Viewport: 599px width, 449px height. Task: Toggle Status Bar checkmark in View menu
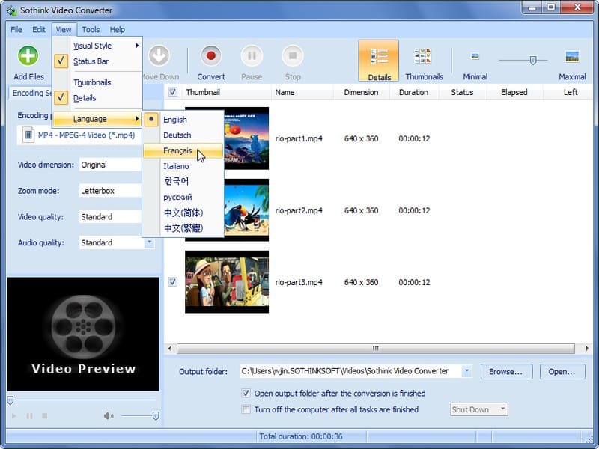[61, 61]
